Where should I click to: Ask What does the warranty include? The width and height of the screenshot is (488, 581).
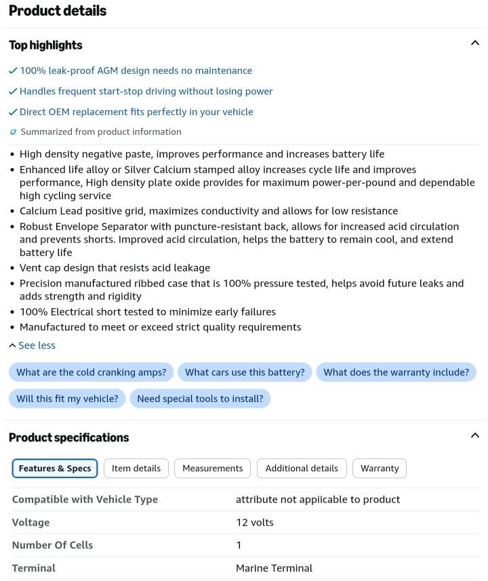pos(396,372)
